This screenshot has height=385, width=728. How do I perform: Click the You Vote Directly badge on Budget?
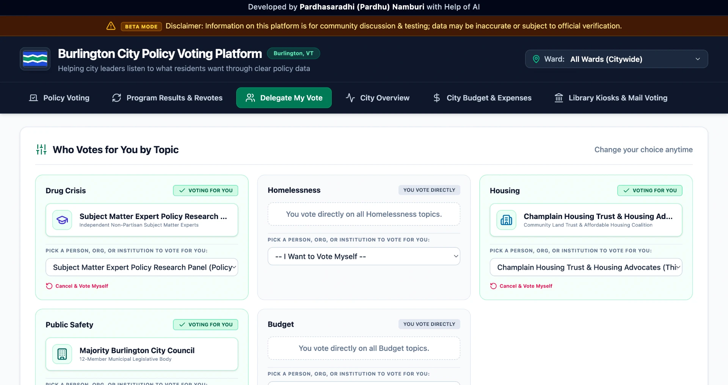coord(429,324)
